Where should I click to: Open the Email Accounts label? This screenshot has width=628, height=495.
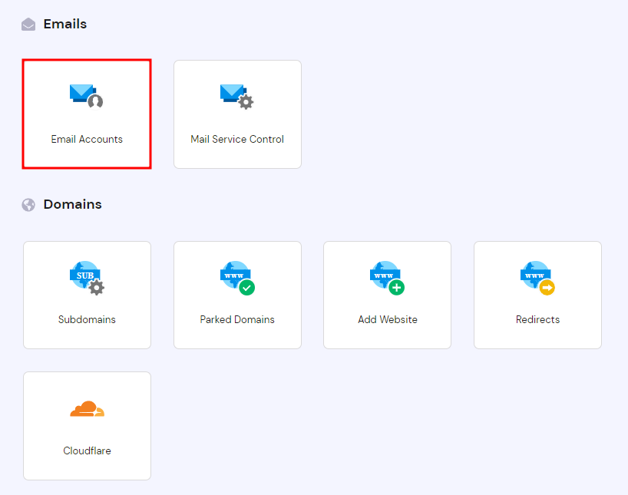[87, 139]
